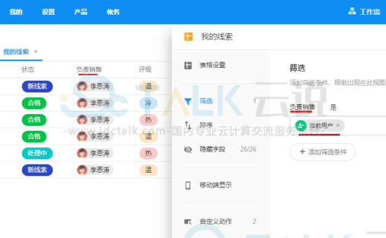Screen dimensions: 386x238
Task: Open the 是 condition operator dropdown
Action: pos(333,107)
